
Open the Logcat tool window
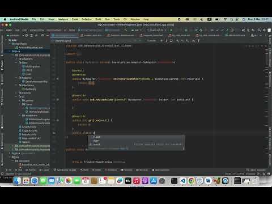[x=44, y=170]
